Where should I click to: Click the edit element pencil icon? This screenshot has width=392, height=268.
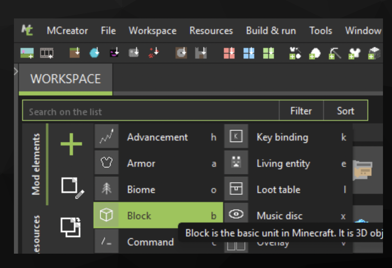[x=73, y=188]
